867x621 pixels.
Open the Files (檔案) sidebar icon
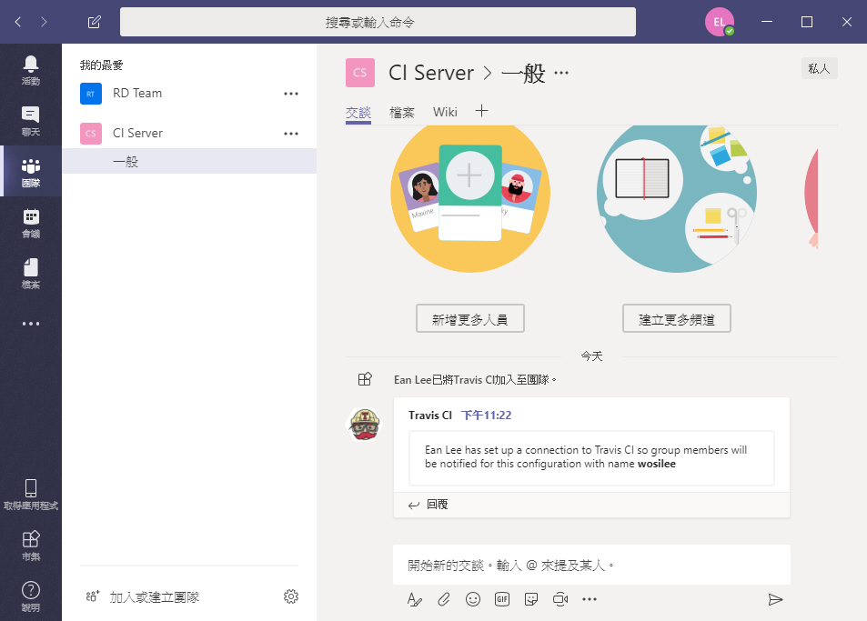30,274
